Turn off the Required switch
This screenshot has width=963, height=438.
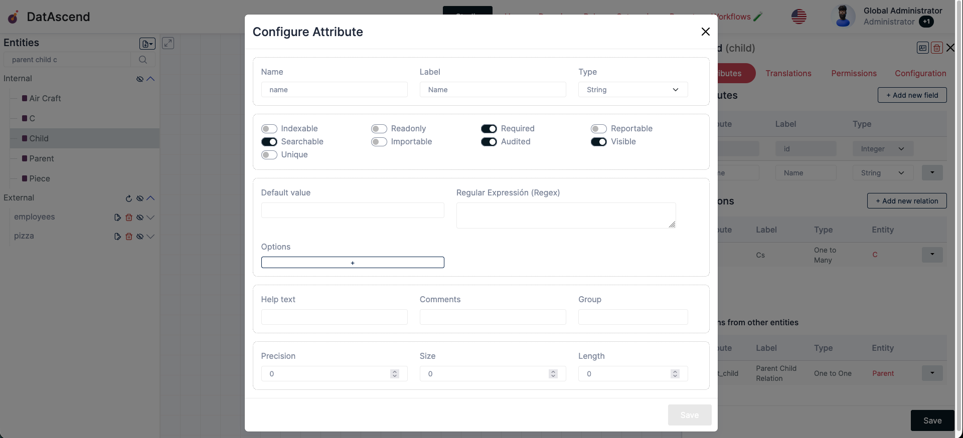(489, 129)
